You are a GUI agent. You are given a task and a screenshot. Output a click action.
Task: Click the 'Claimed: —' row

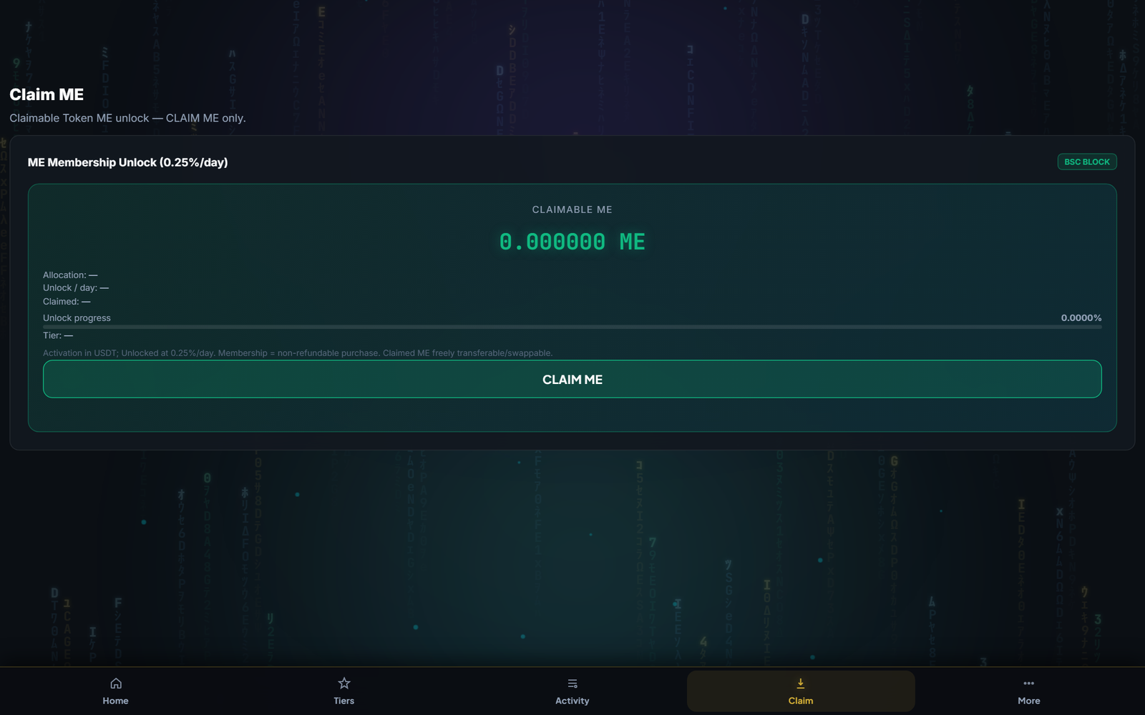(x=67, y=301)
